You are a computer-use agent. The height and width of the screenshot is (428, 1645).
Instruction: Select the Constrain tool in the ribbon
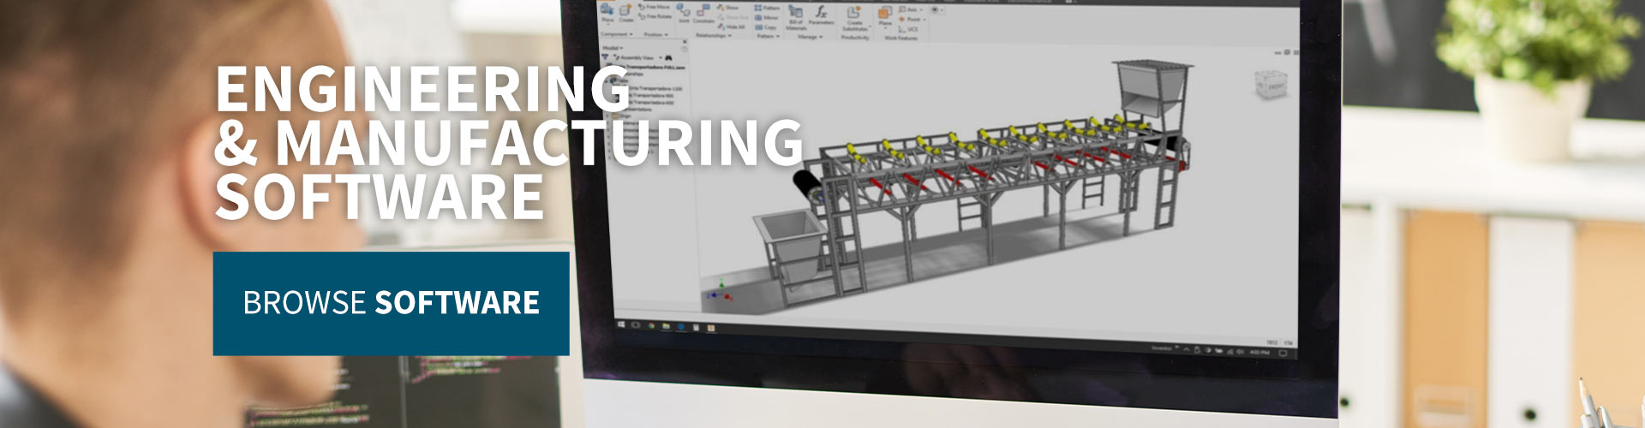(703, 13)
